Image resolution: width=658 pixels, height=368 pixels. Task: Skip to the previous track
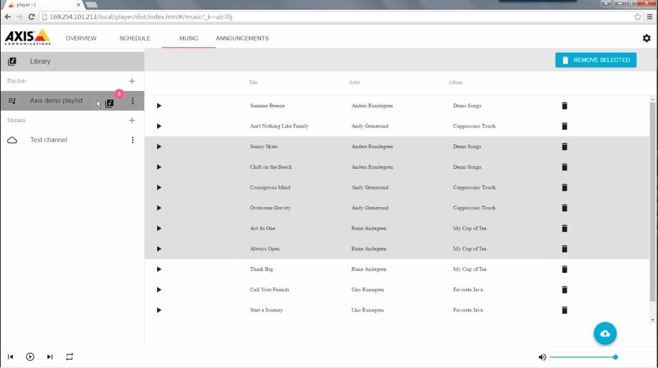pos(10,357)
